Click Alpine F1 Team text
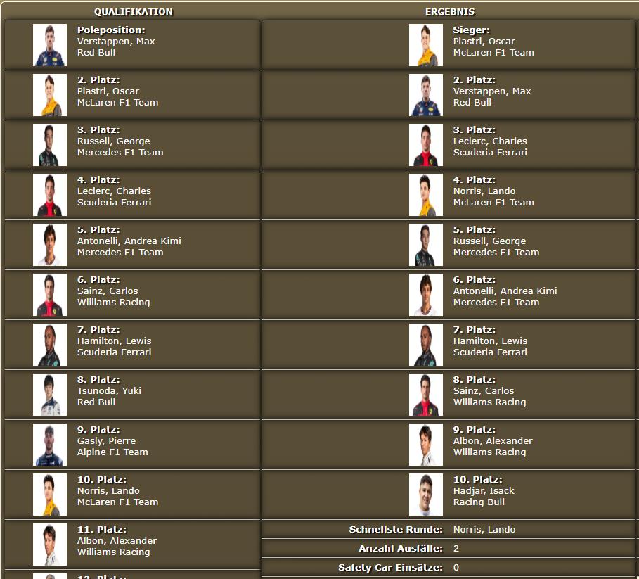This screenshot has height=579, width=639. [112, 452]
